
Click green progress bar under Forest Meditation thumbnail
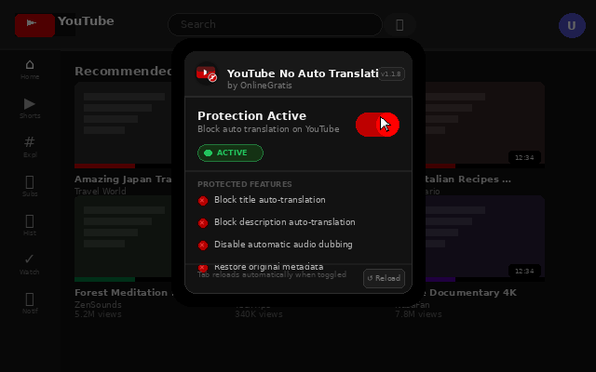point(105,279)
